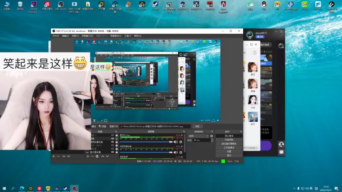Open source properties via the gear icon
The width and height of the screenshot is (342, 192).
[97, 156]
